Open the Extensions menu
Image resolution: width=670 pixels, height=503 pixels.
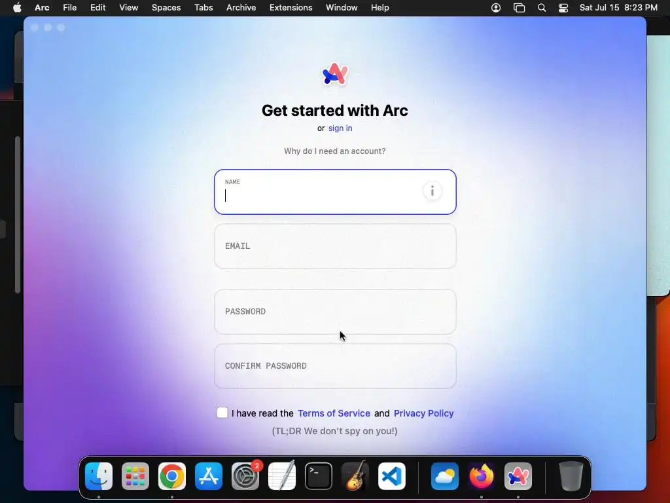tap(291, 8)
